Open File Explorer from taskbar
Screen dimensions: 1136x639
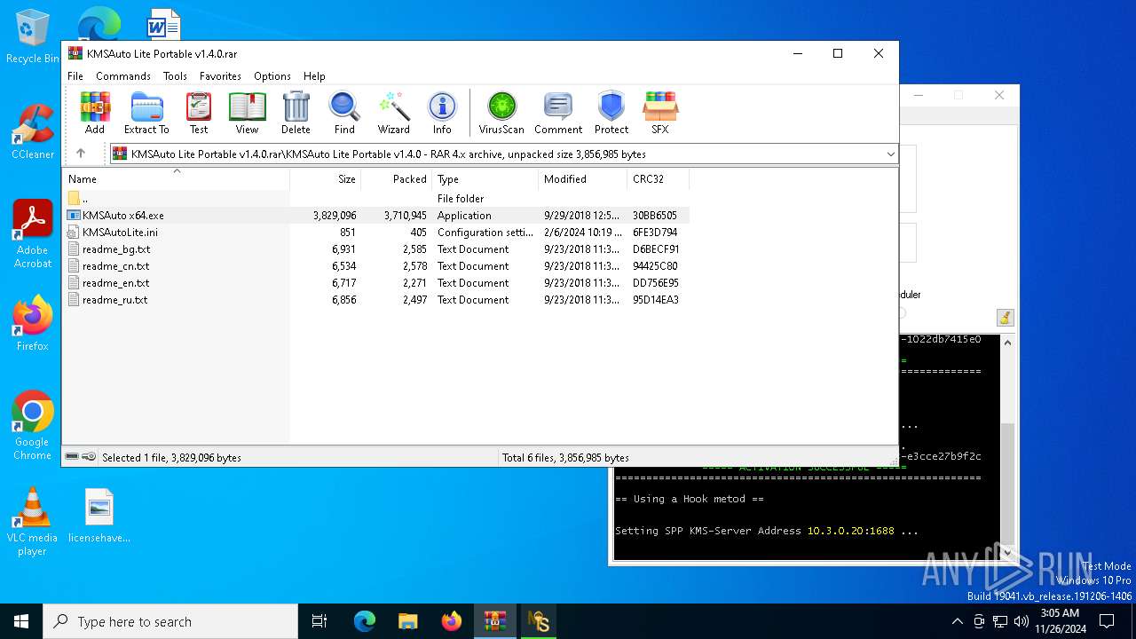tap(407, 621)
